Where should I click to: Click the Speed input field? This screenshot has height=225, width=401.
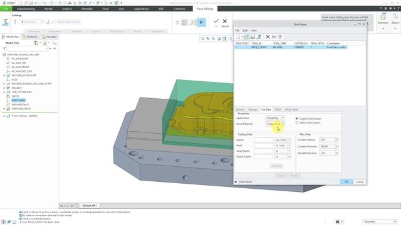[263, 140]
